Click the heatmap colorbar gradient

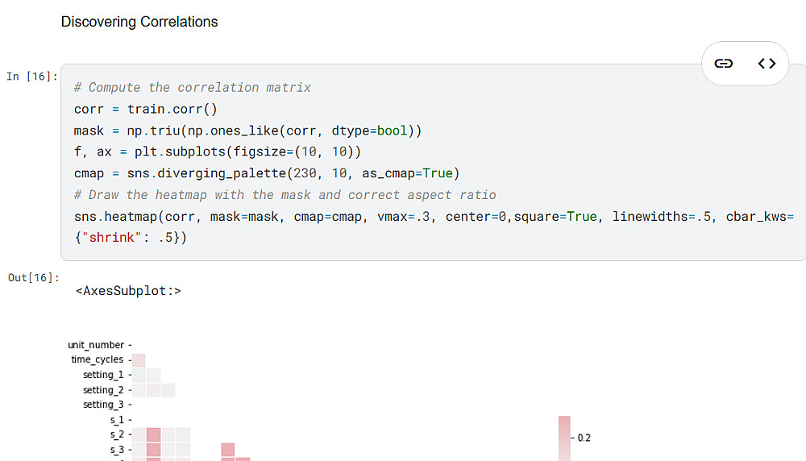tap(564, 438)
